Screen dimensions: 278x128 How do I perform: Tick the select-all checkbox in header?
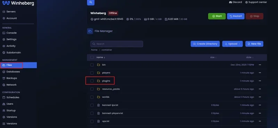pos(92,57)
